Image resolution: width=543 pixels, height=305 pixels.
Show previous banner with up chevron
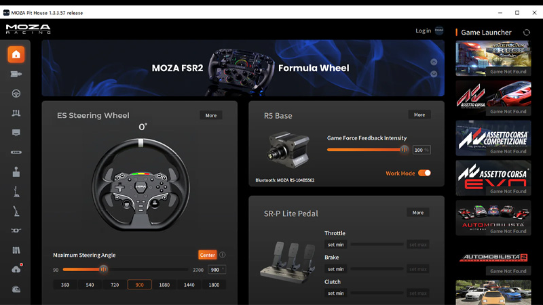click(x=434, y=62)
